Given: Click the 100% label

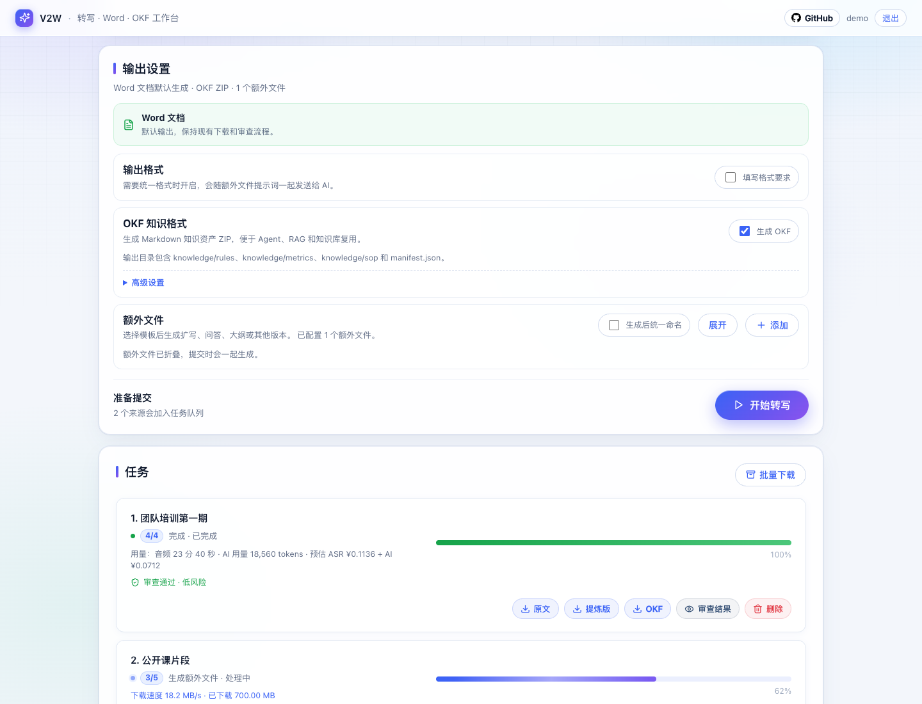Looking at the screenshot, I should point(780,555).
